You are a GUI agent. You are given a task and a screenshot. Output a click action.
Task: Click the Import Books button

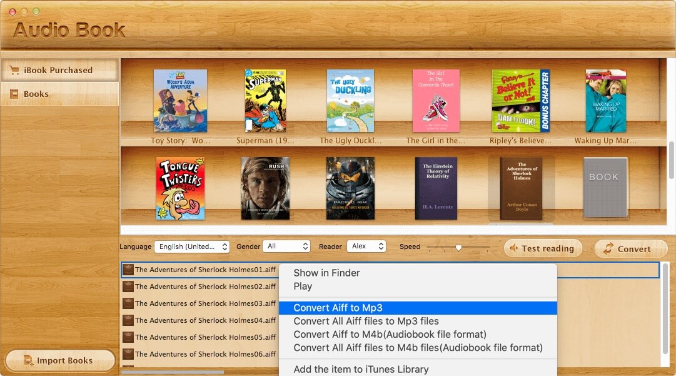pos(60,360)
